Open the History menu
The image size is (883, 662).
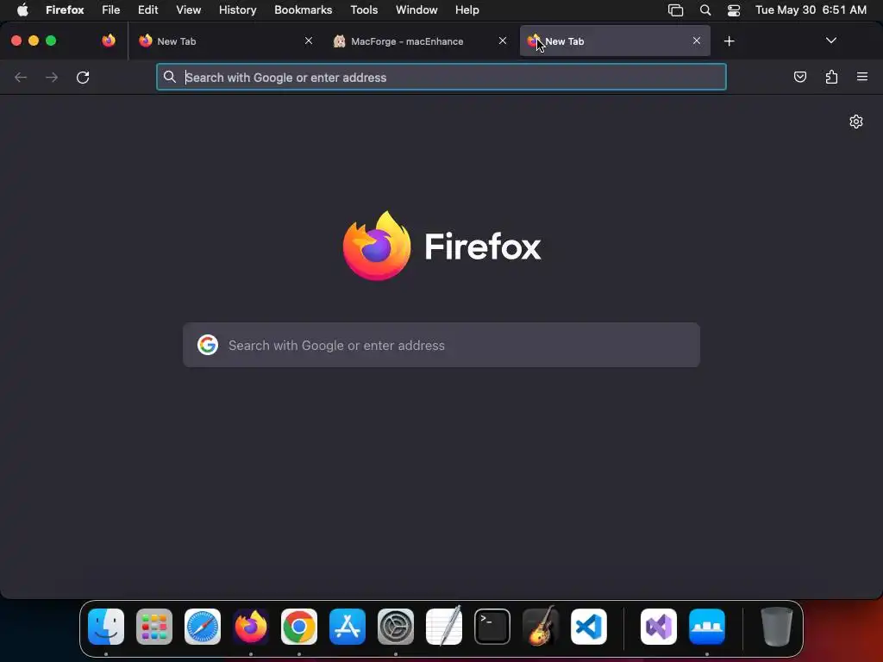(238, 9)
